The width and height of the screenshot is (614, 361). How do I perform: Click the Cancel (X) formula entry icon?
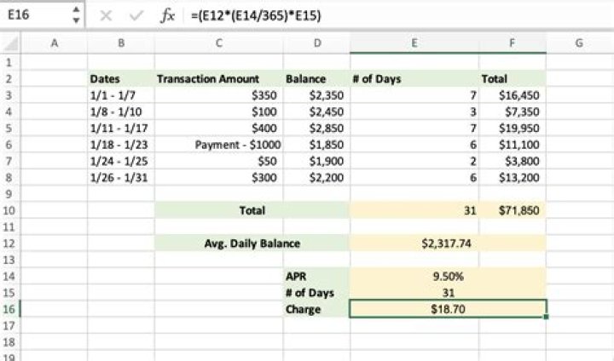tap(105, 15)
